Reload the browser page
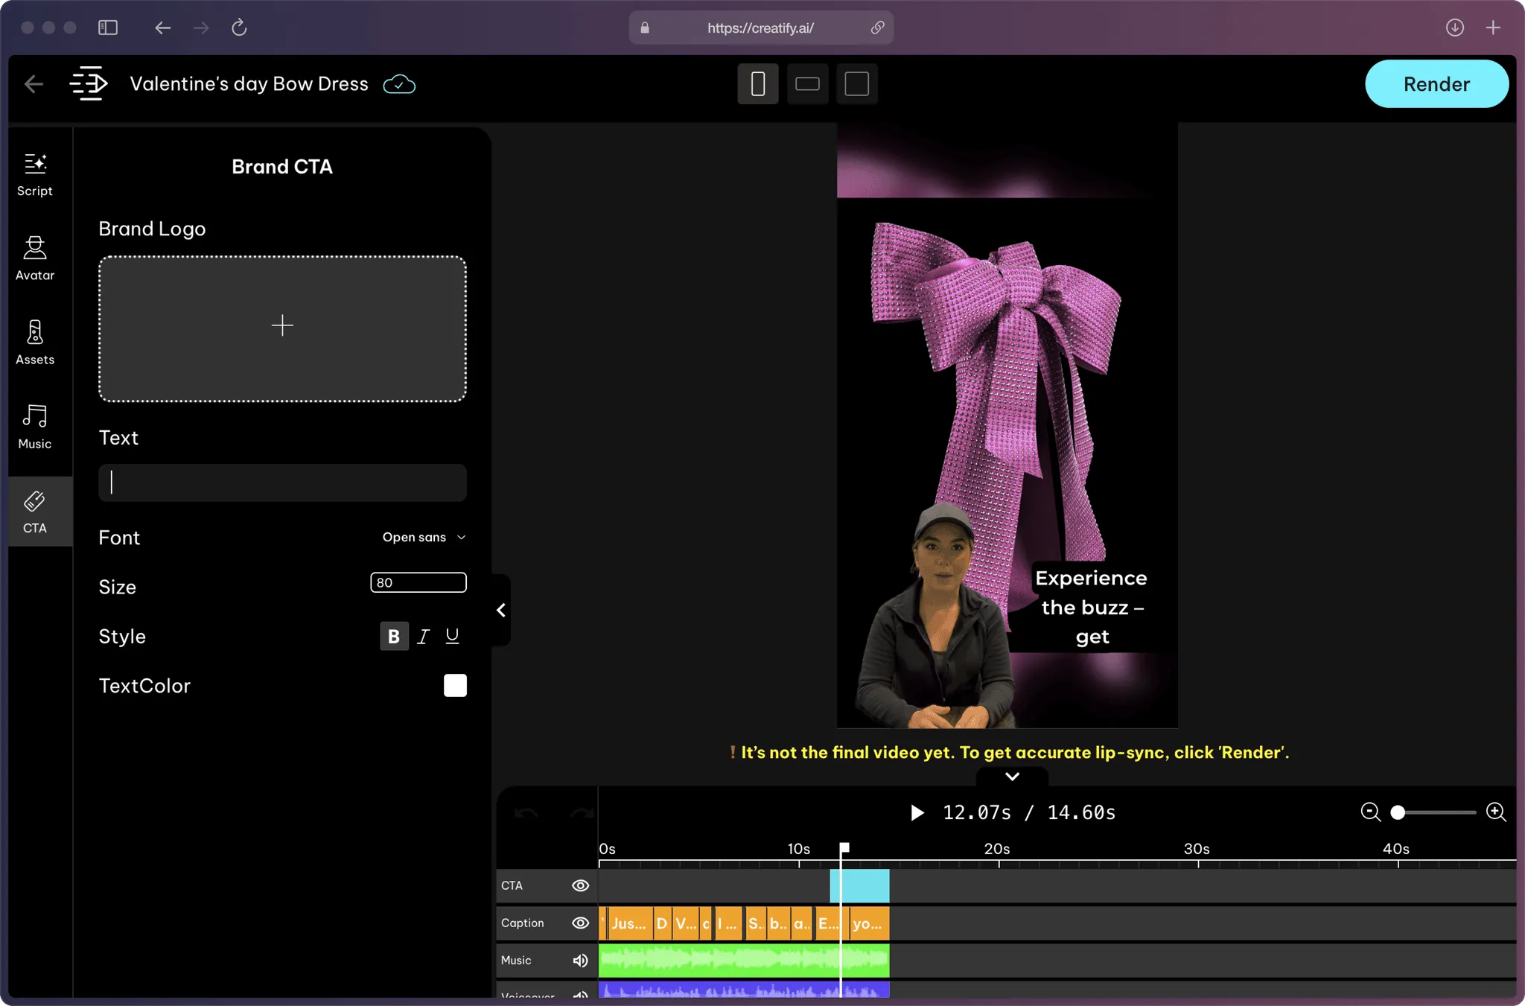1525x1006 pixels. point(239,28)
